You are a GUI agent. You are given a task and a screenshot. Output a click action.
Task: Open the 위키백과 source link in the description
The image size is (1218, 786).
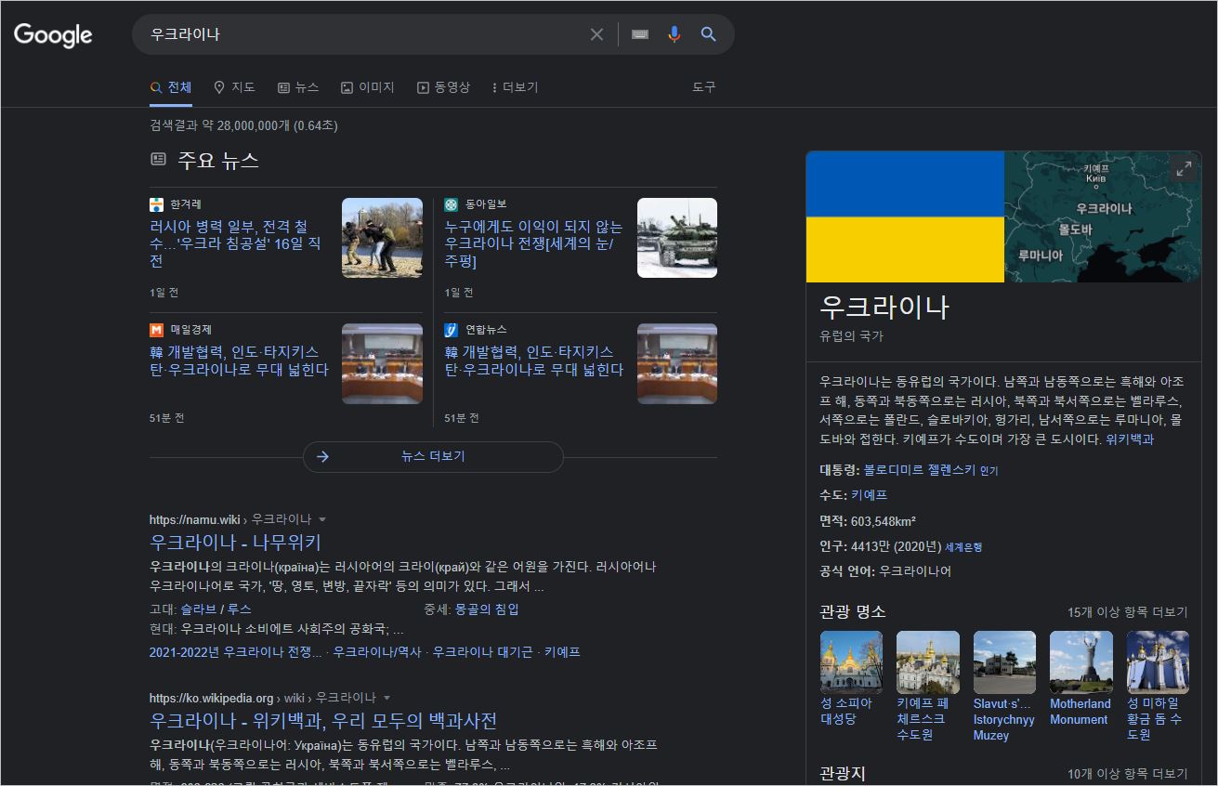tap(1130, 439)
